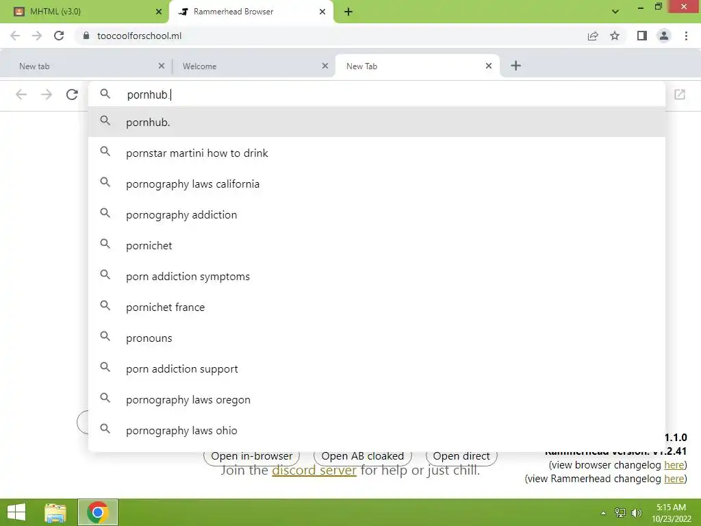The width and height of the screenshot is (701, 526).
Task: Click the network tray icon
Action: [620, 513]
